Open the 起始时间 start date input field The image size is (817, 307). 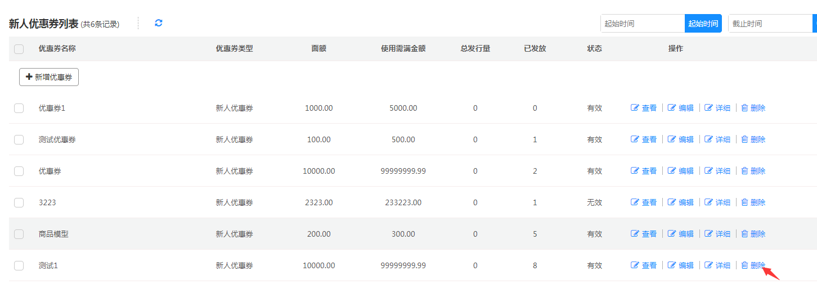(642, 24)
